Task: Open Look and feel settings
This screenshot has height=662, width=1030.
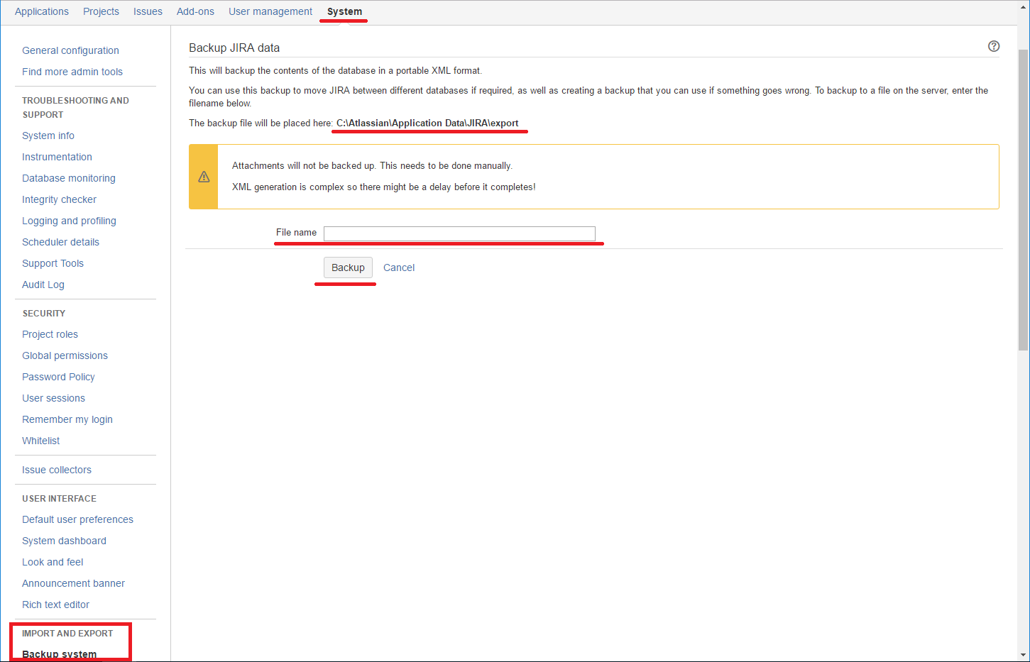Action: tap(53, 562)
